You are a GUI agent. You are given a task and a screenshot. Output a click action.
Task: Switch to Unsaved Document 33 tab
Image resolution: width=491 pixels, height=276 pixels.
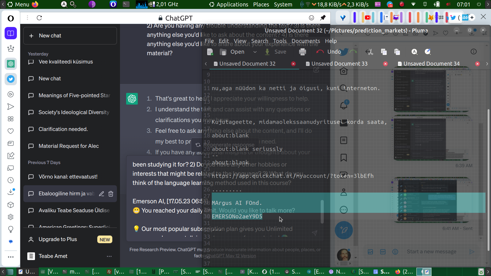pos(339,64)
